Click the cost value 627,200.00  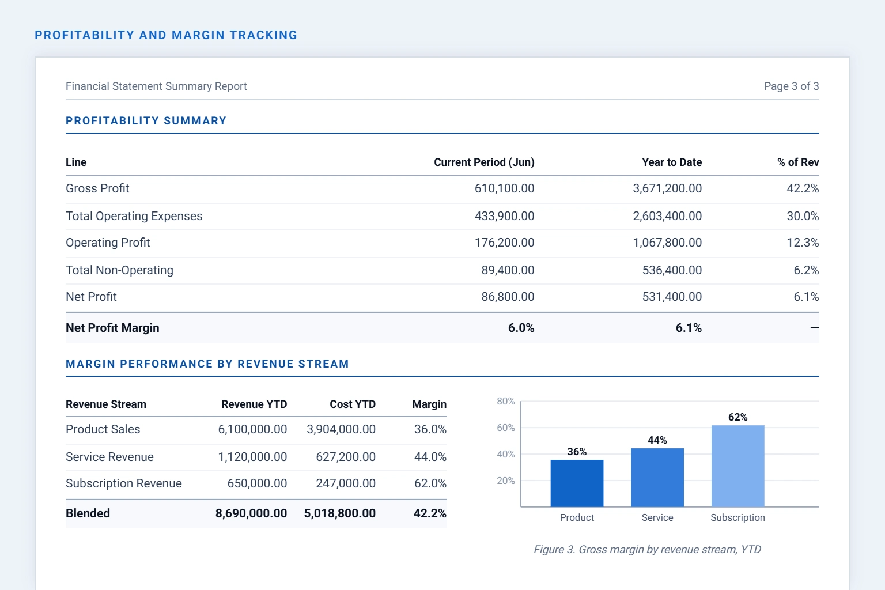click(346, 457)
